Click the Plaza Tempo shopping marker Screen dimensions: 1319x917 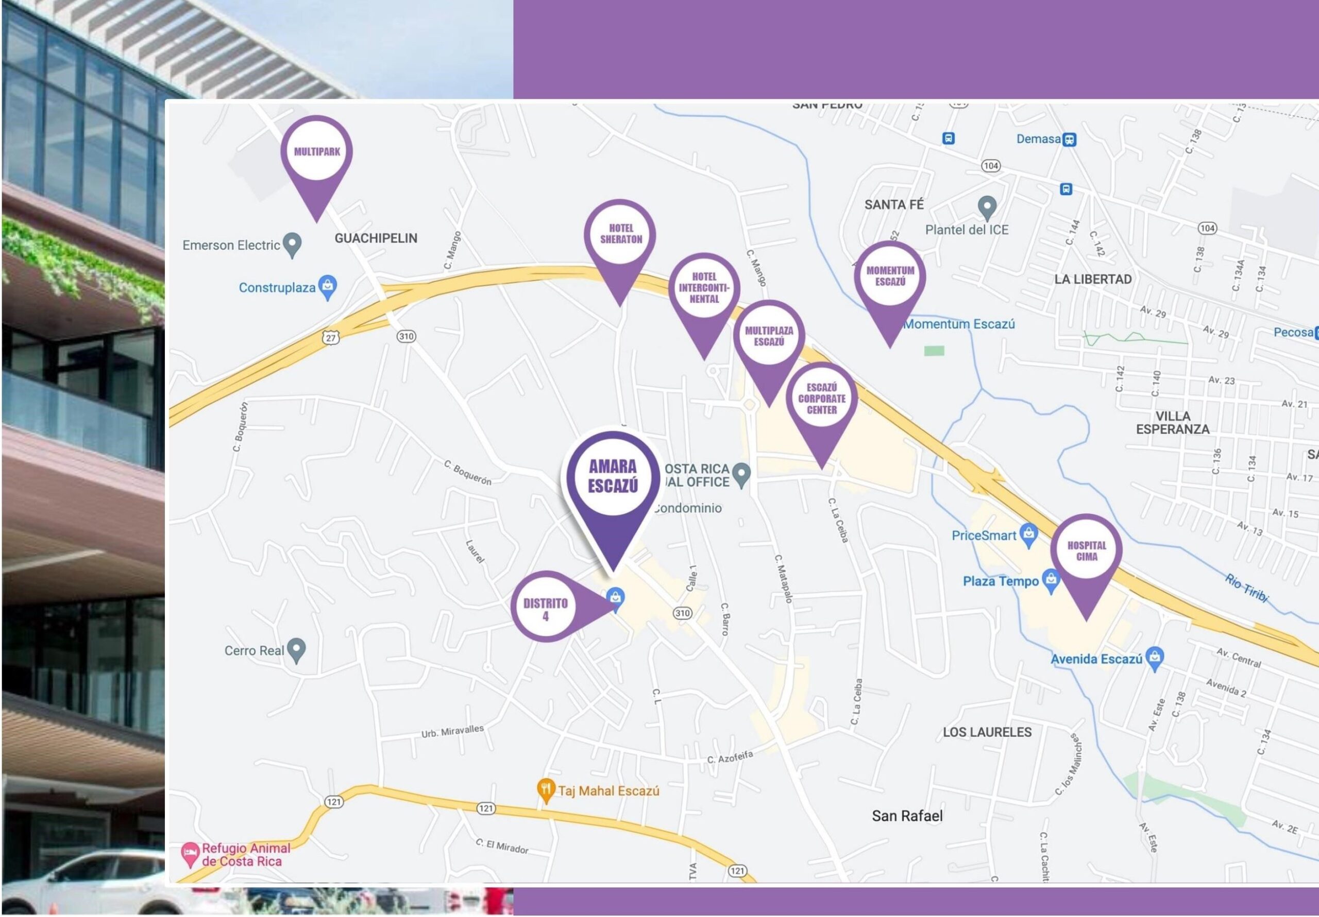click(1051, 581)
